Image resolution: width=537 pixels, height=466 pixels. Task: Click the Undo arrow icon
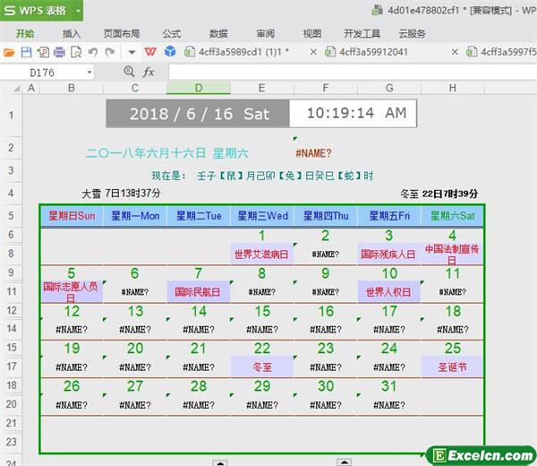[x=93, y=52]
